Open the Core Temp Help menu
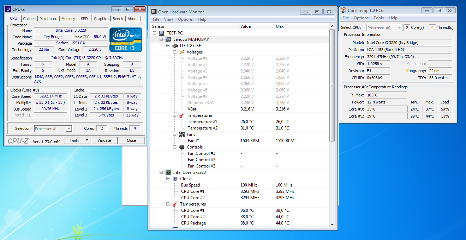The image size is (466, 240). [393, 18]
